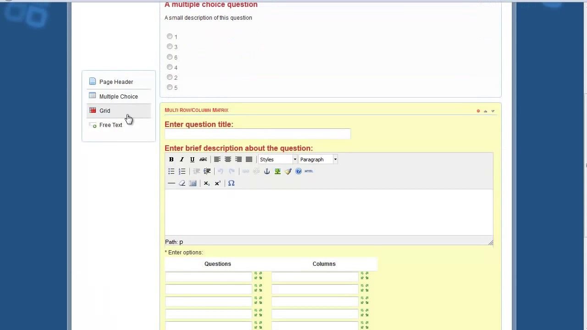This screenshot has width=587, height=330.
Task: Insert an anchor
Action: coord(267,171)
